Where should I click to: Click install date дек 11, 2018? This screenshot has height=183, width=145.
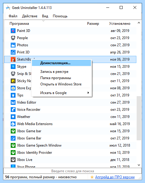click(120, 160)
